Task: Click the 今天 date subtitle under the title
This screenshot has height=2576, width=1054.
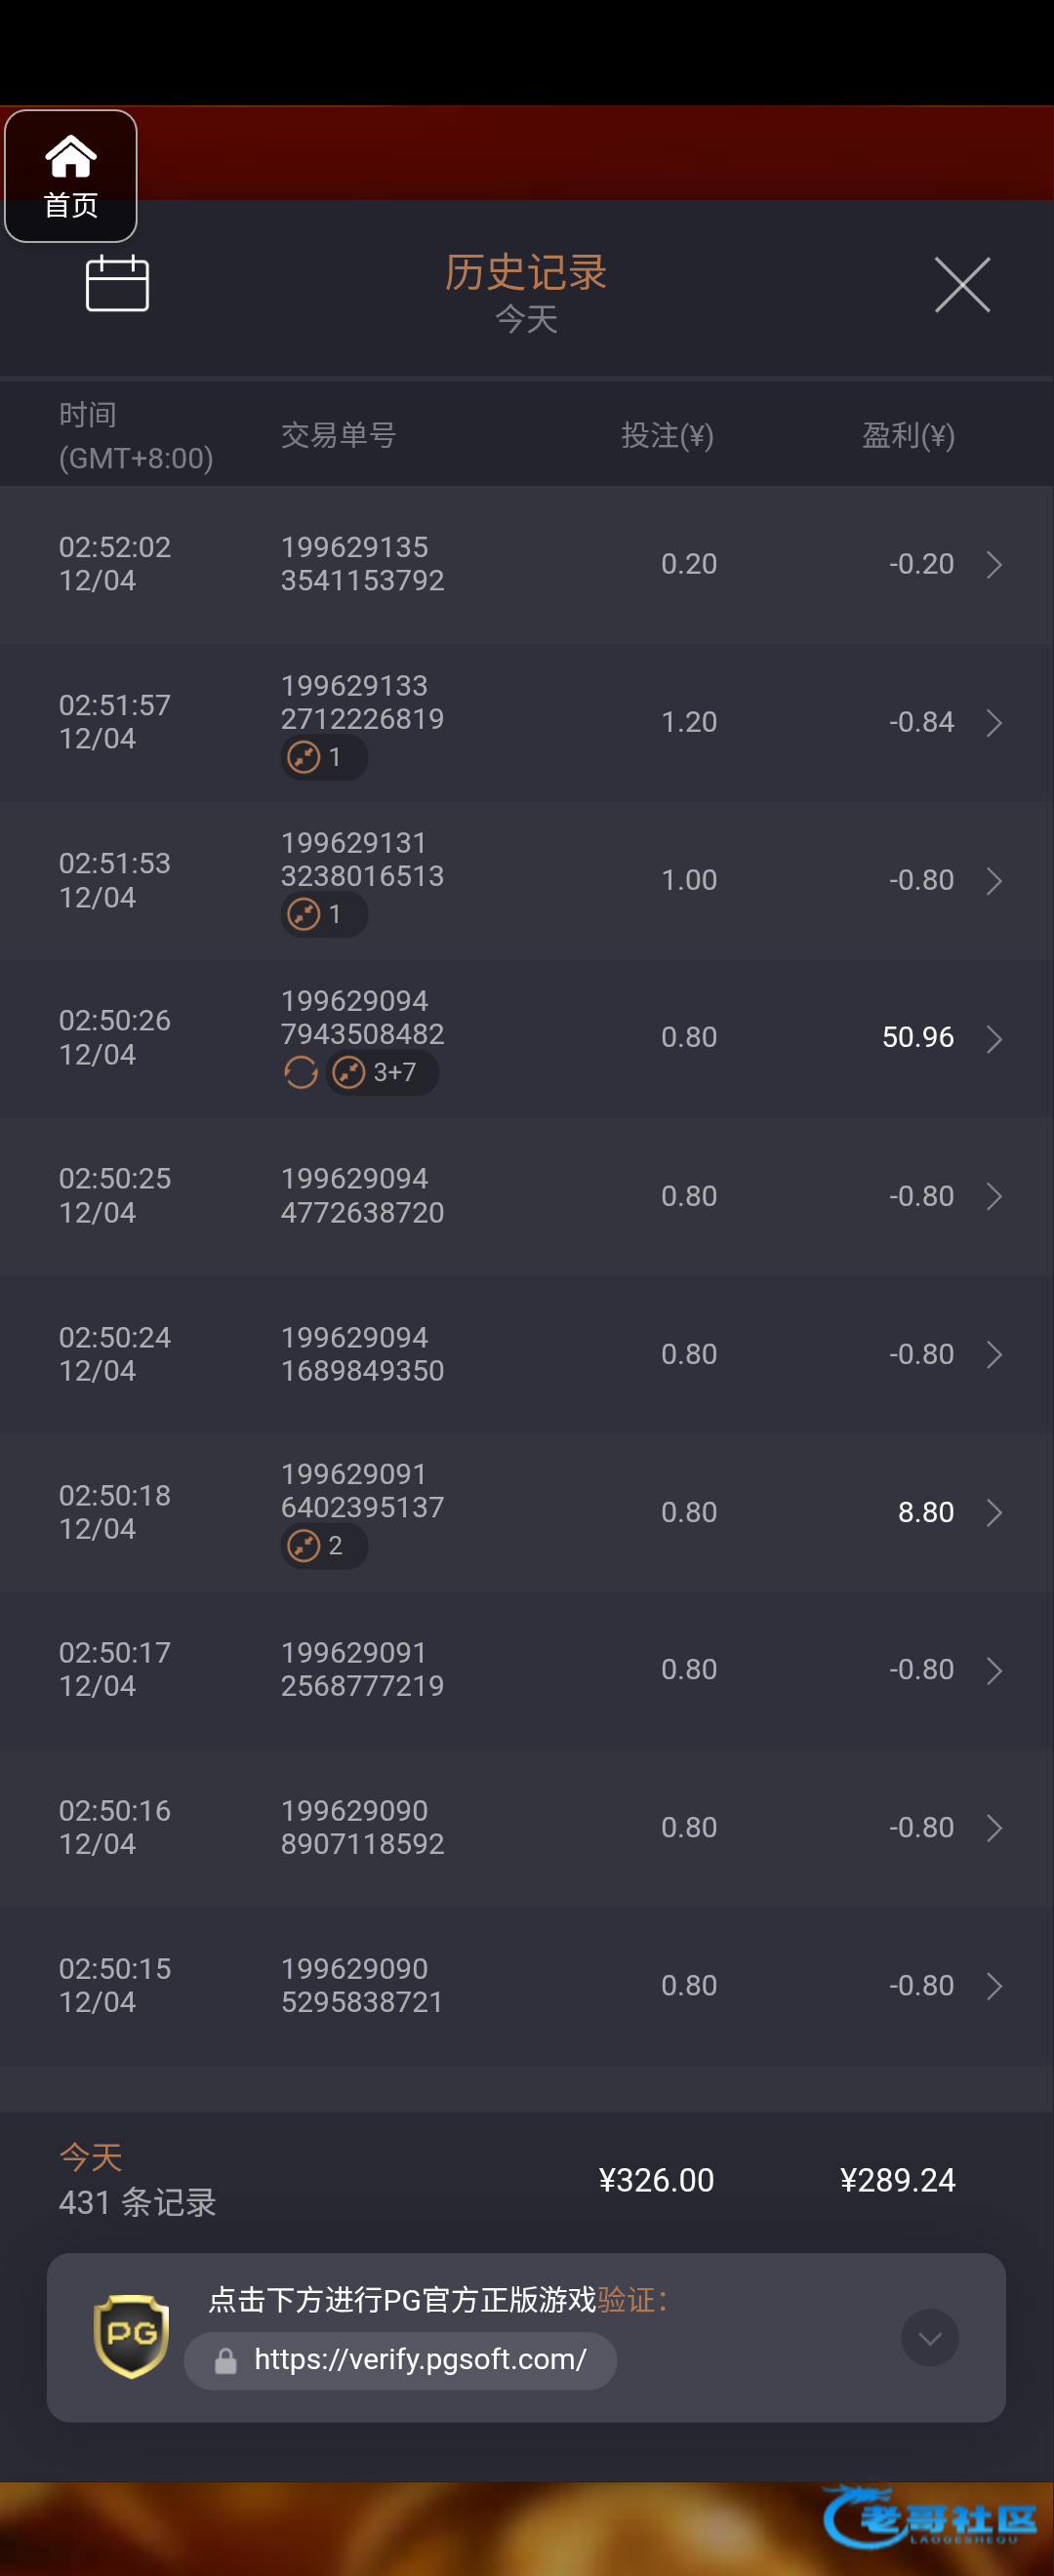Action: [x=526, y=320]
